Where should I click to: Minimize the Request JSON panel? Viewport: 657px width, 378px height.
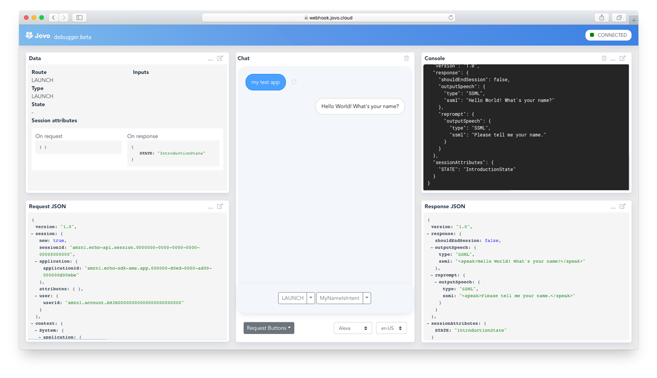pos(210,207)
